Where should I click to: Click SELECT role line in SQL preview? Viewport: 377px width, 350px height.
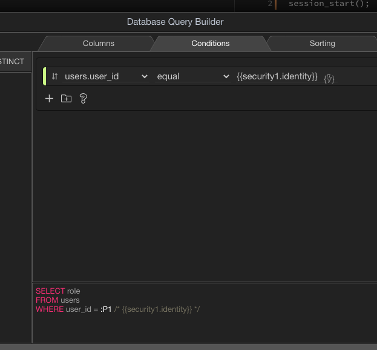click(57, 291)
